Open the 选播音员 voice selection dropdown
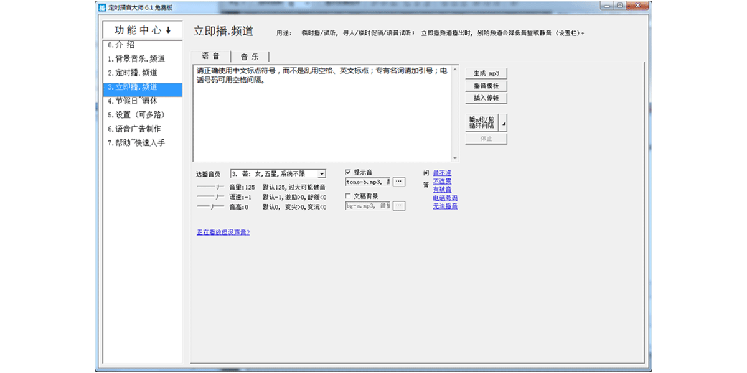The height and width of the screenshot is (373, 747). (x=322, y=173)
